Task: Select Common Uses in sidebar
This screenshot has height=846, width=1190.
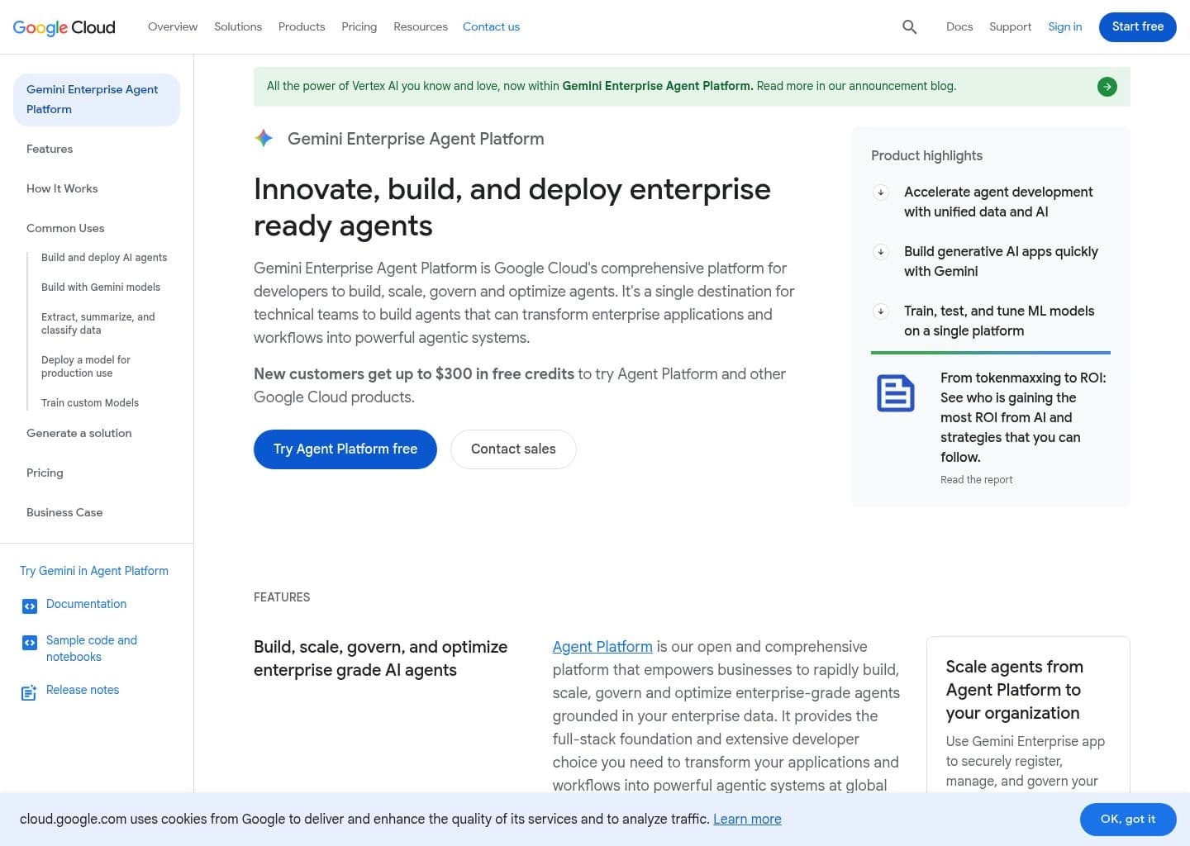Action: pyautogui.click(x=65, y=229)
